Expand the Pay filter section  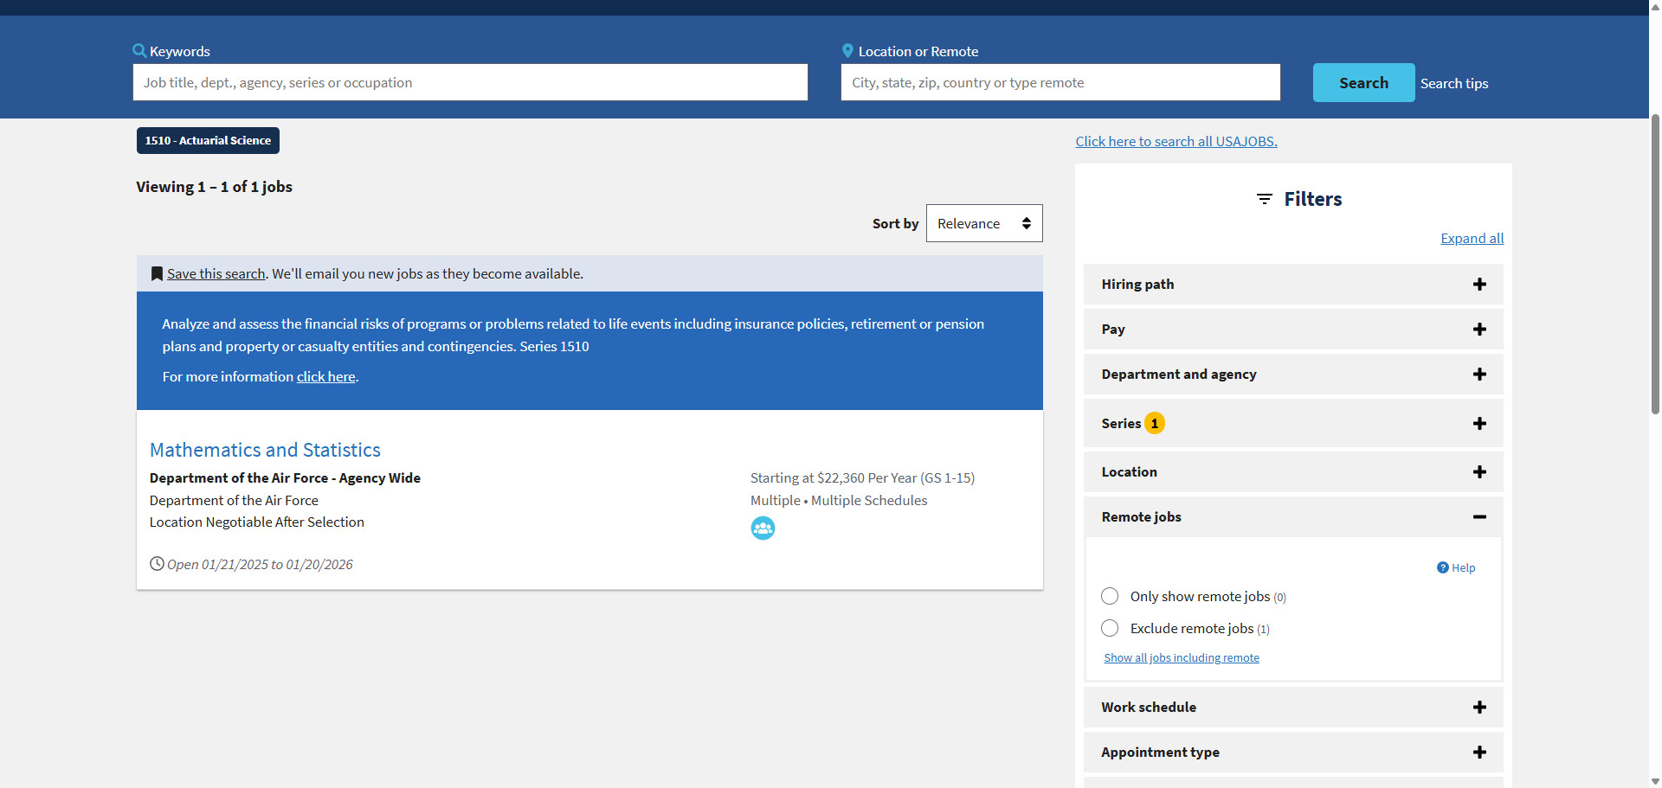(x=1293, y=329)
